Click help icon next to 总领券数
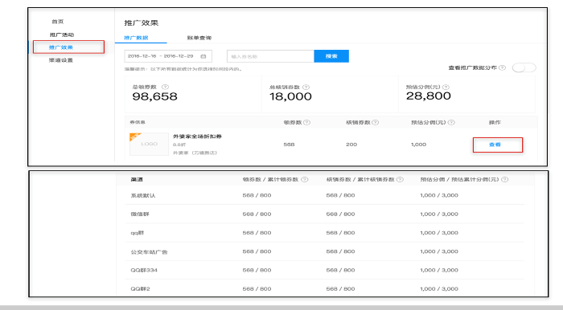Image resolution: width=563 pixels, height=310 pixels. tap(165, 87)
